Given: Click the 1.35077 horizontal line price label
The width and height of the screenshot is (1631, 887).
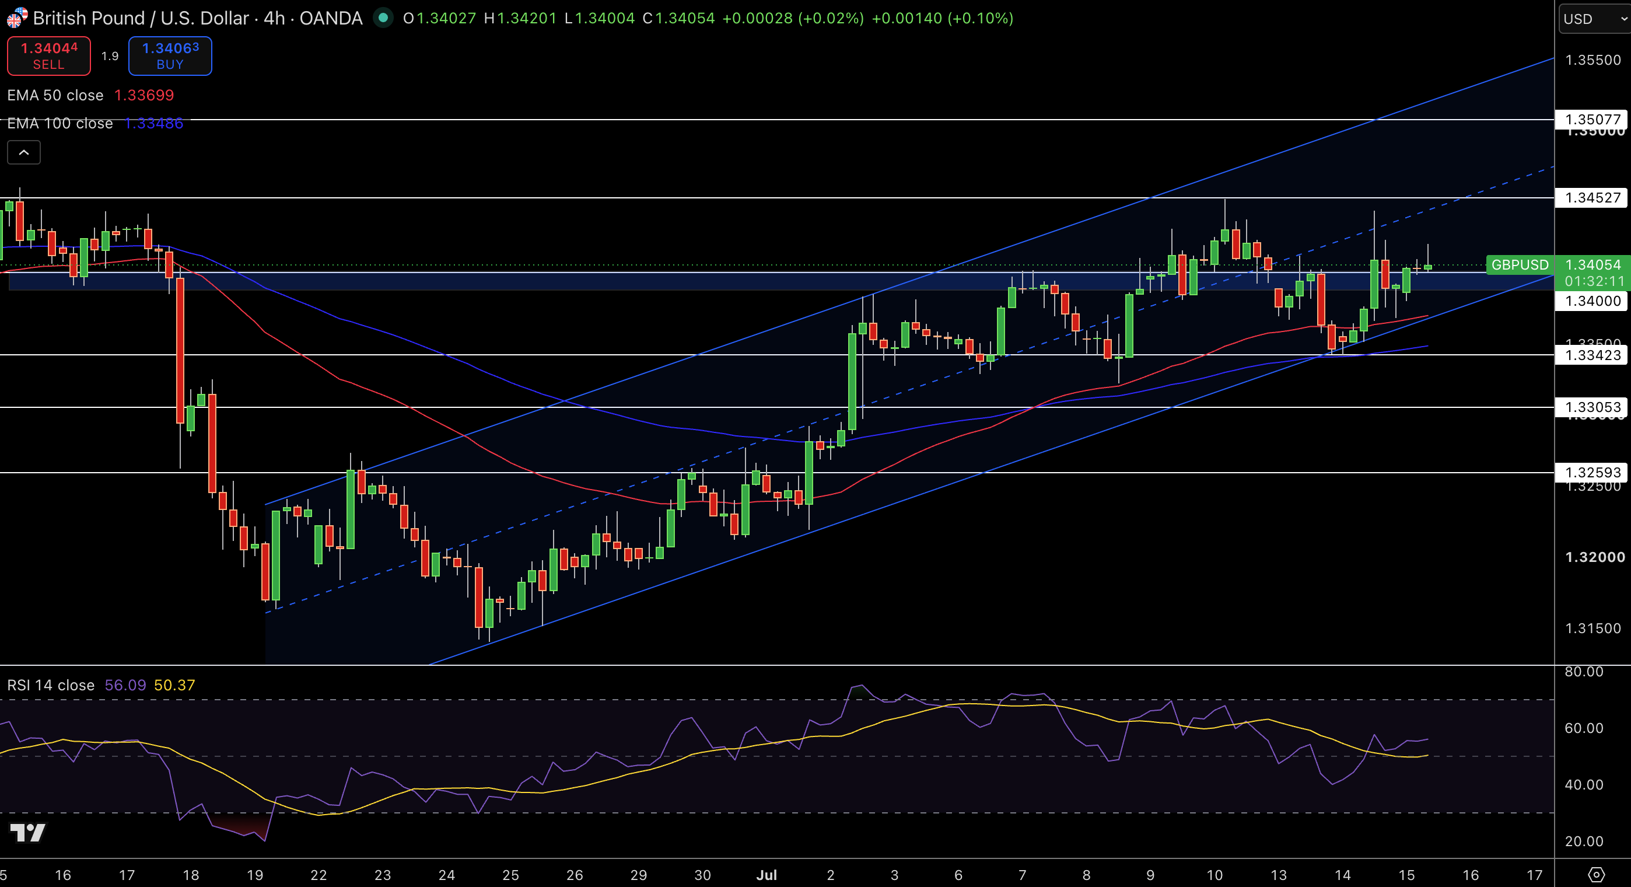Looking at the screenshot, I should coord(1592,119).
